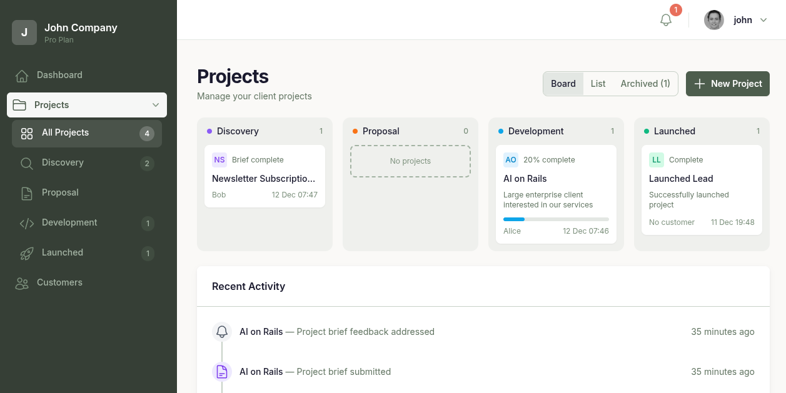Switch to Board view
Viewport: 786px width, 393px height.
tap(563, 84)
